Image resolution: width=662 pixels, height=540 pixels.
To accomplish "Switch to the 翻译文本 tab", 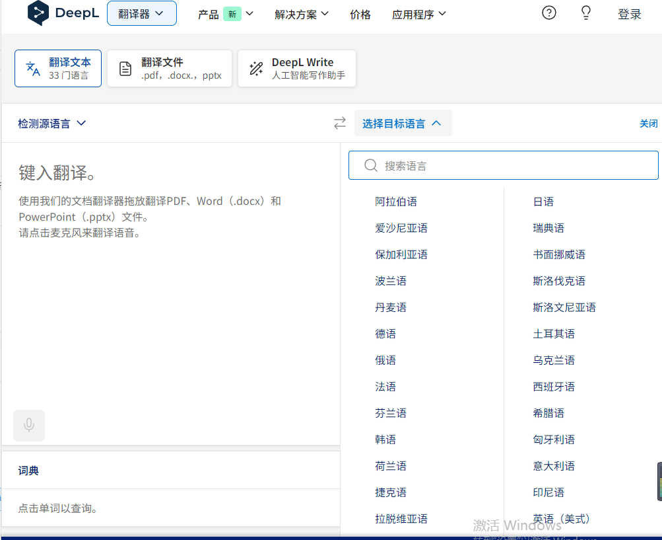I will tap(58, 68).
